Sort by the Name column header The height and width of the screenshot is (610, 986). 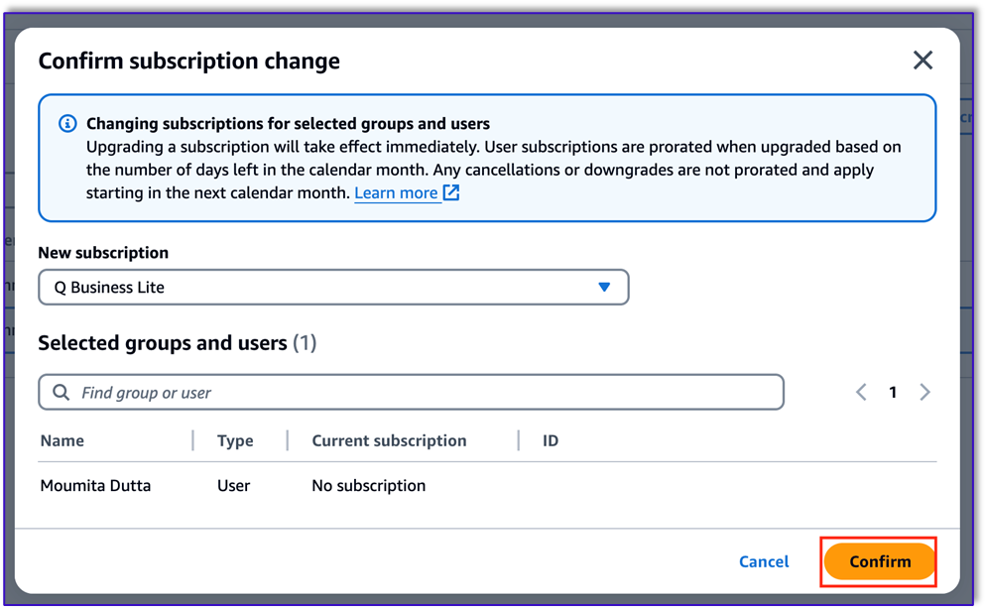(x=62, y=440)
